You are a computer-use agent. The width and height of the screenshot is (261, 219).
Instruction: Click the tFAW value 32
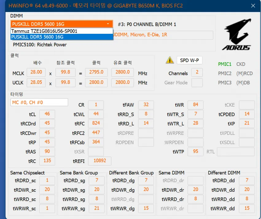[146, 105]
